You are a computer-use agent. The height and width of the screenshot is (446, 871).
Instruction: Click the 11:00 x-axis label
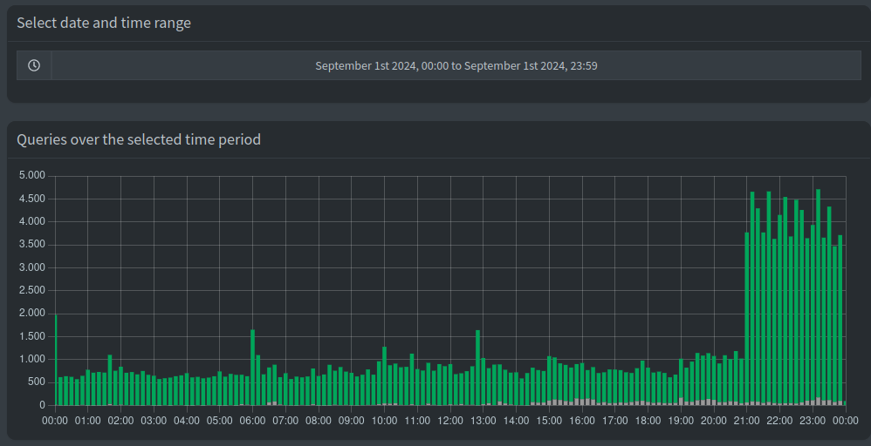pyautogui.click(x=417, y=421)
